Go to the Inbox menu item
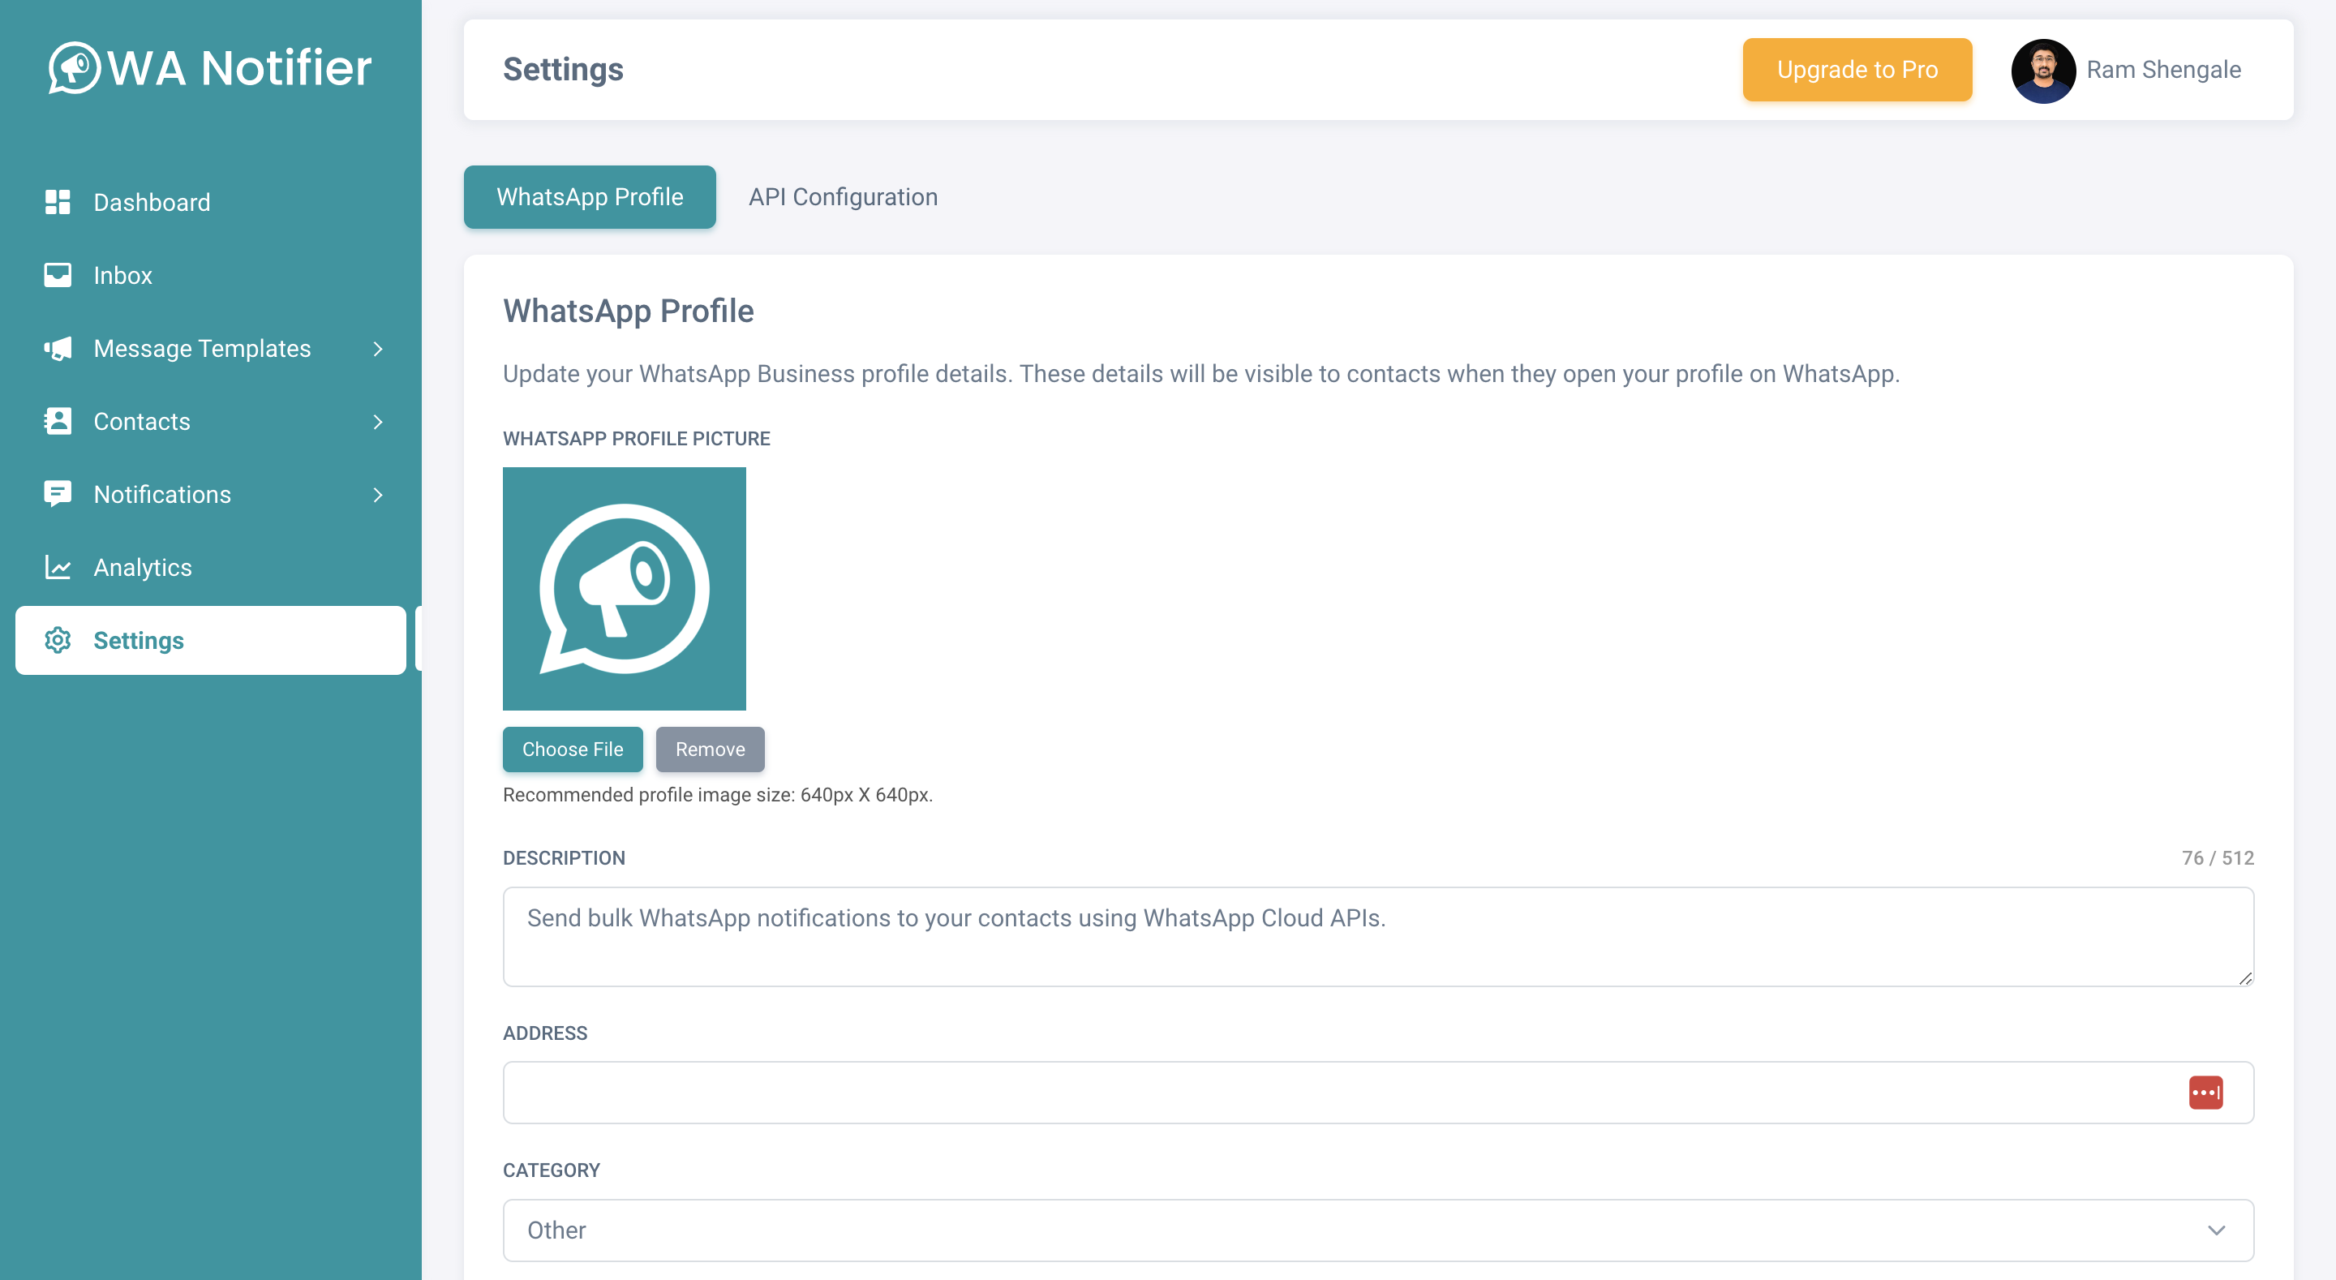2336x1280 pixels. point(210,275)
